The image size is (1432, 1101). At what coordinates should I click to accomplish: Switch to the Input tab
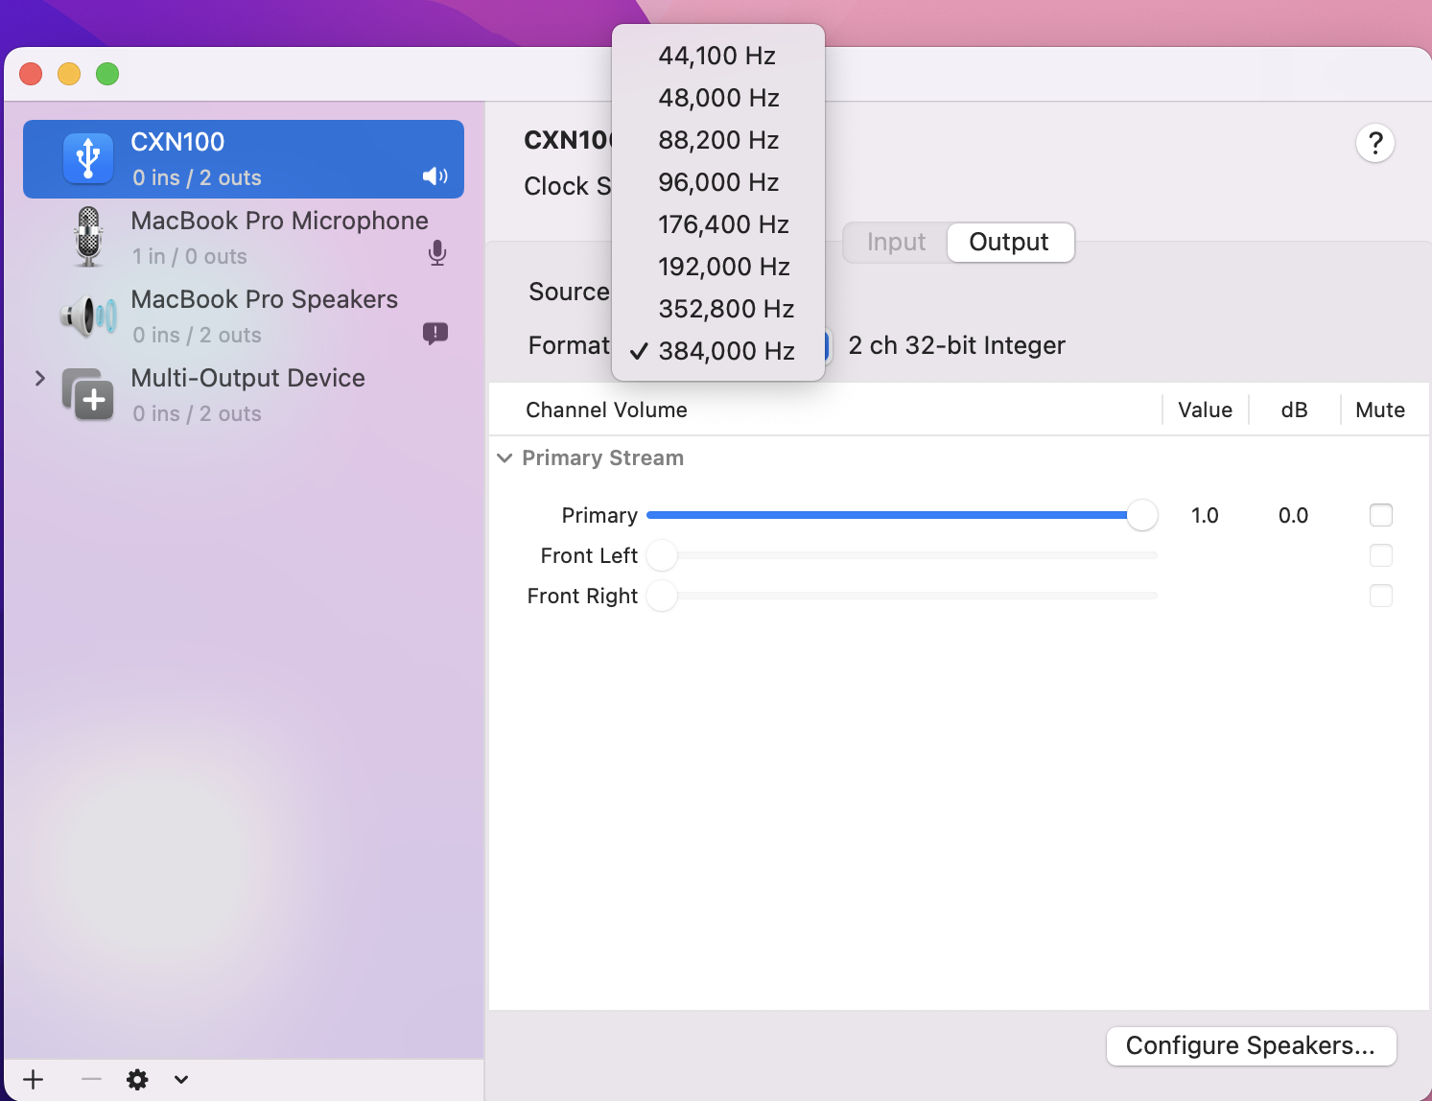895,242
